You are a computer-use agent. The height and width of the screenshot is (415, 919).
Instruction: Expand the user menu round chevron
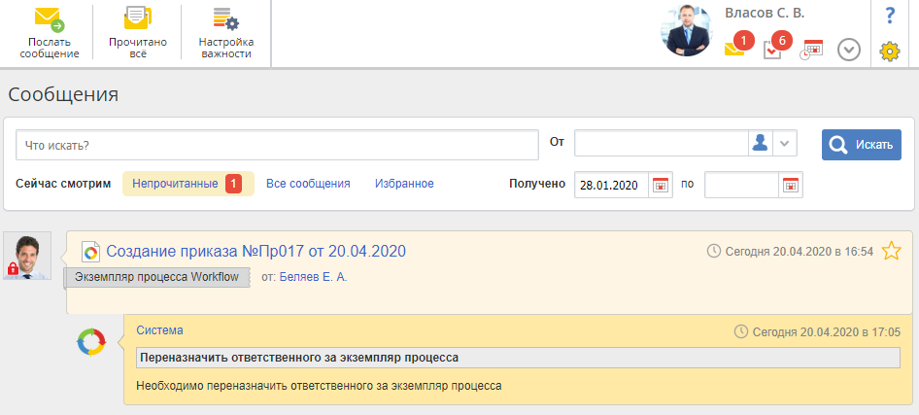point(849,50)
